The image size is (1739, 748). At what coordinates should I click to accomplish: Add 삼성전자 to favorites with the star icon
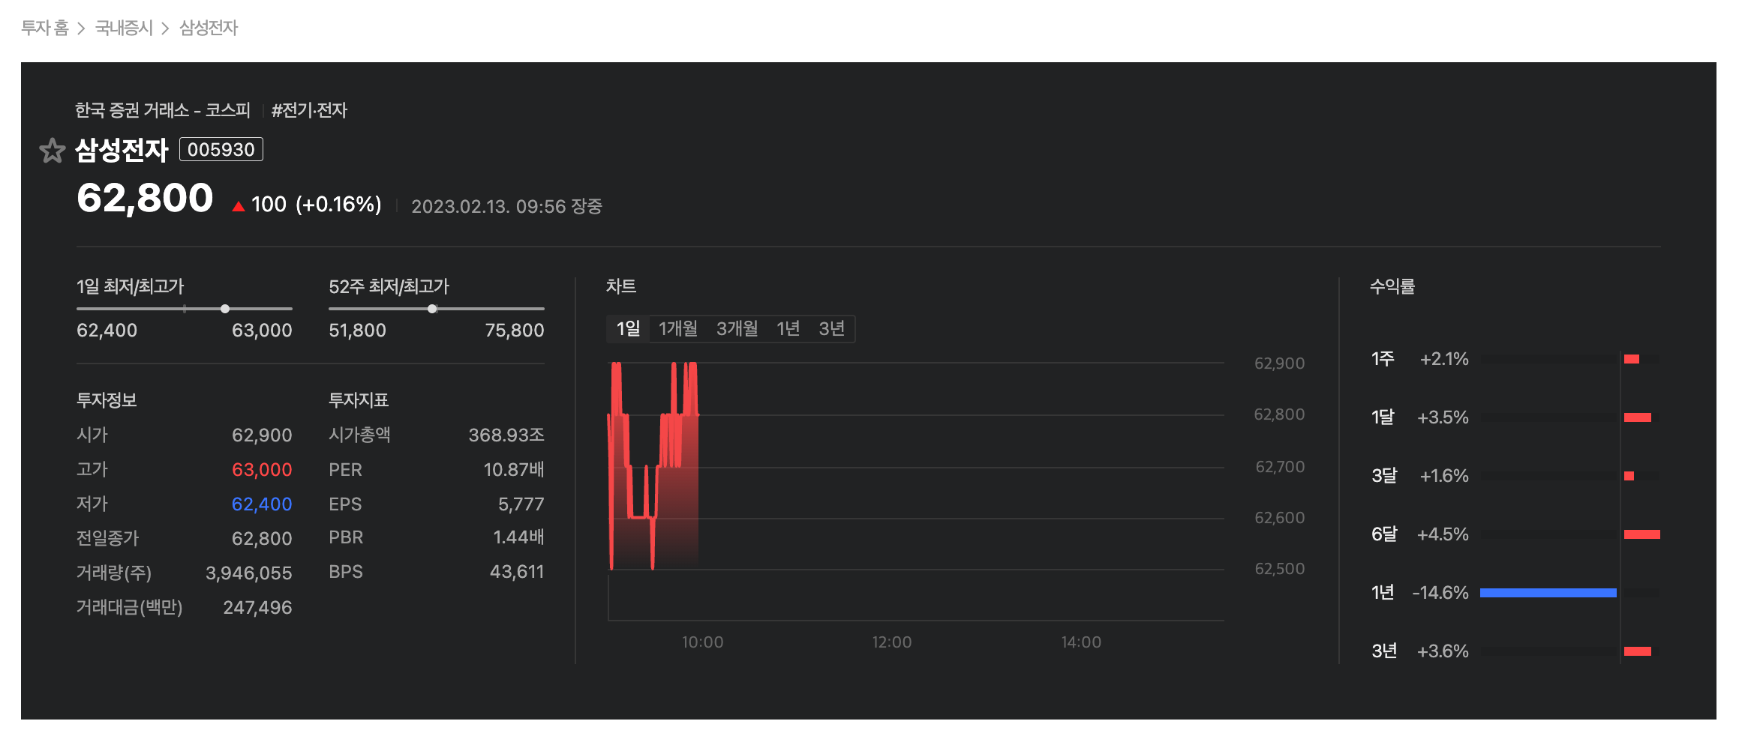point(52,151)
